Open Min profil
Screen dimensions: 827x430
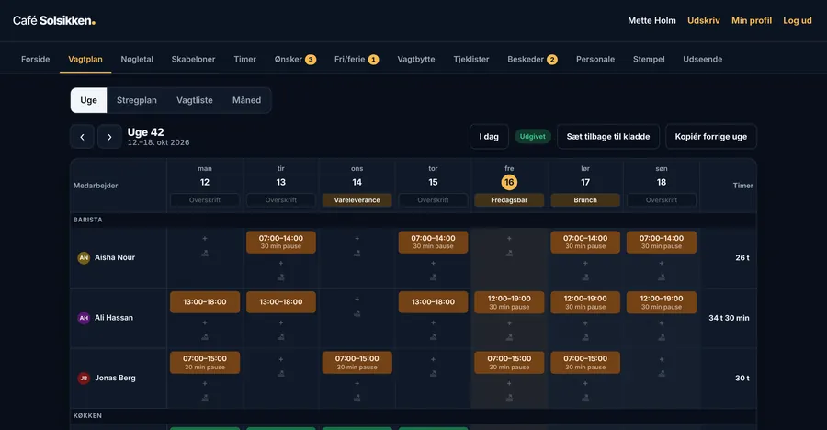point(752,20)
